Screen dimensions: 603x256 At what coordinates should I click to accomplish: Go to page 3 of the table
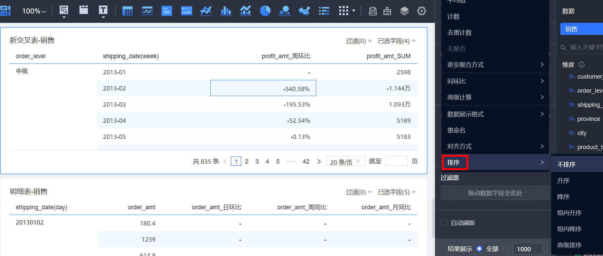pyautogui.click(x=257, y=162)
